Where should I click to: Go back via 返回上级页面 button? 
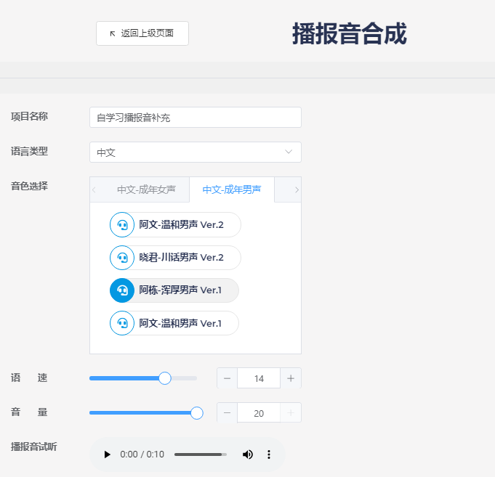pos(142,33)
